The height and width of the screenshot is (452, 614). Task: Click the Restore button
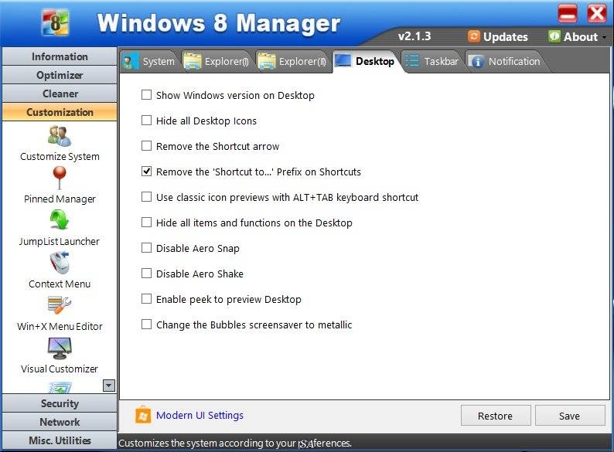click(x=496, y=416)
